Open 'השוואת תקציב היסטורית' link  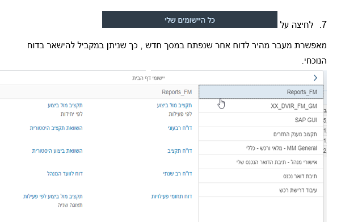tap(56, 128)
